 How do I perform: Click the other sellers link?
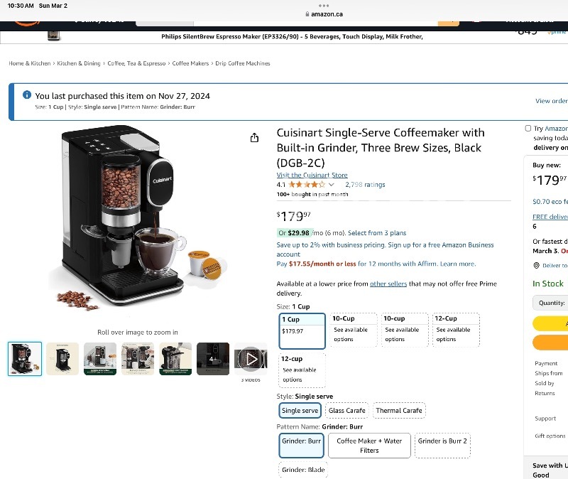pyautogui.click(x=388, y=284)
